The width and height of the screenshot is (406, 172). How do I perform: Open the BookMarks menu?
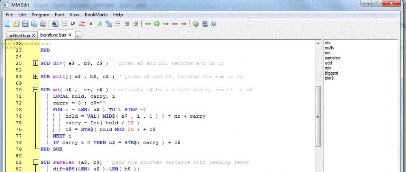pyautogui.click(x=96, y=15)
